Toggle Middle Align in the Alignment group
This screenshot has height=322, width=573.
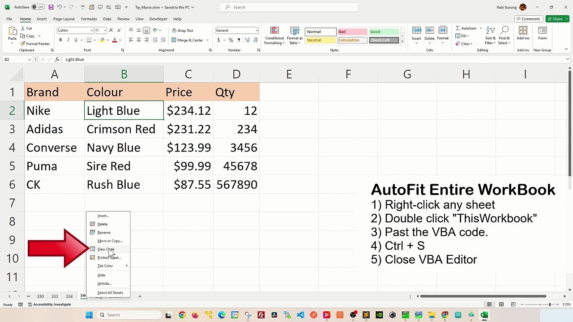tap(138, 30)
